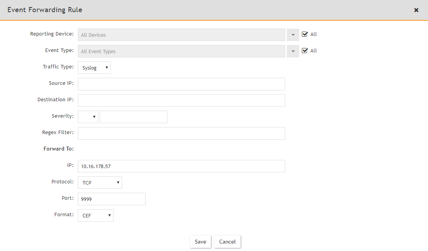
Task: Click the All Devices text box
Action: pos(181,35)
